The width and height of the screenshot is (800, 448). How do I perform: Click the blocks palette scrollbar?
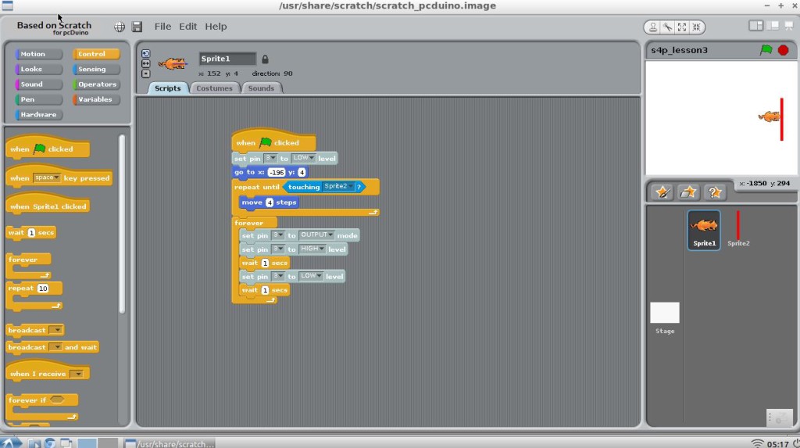click(x=122, y=224)
